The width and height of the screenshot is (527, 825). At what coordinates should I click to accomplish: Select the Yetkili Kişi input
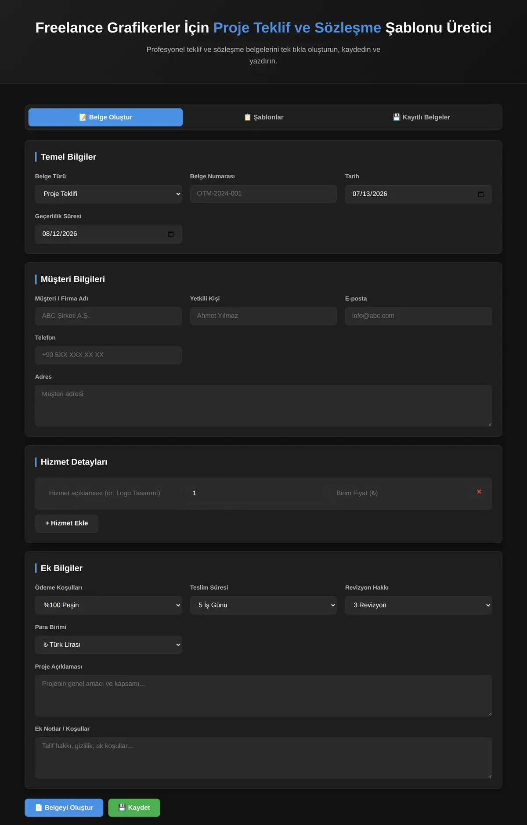click(263, 316)
